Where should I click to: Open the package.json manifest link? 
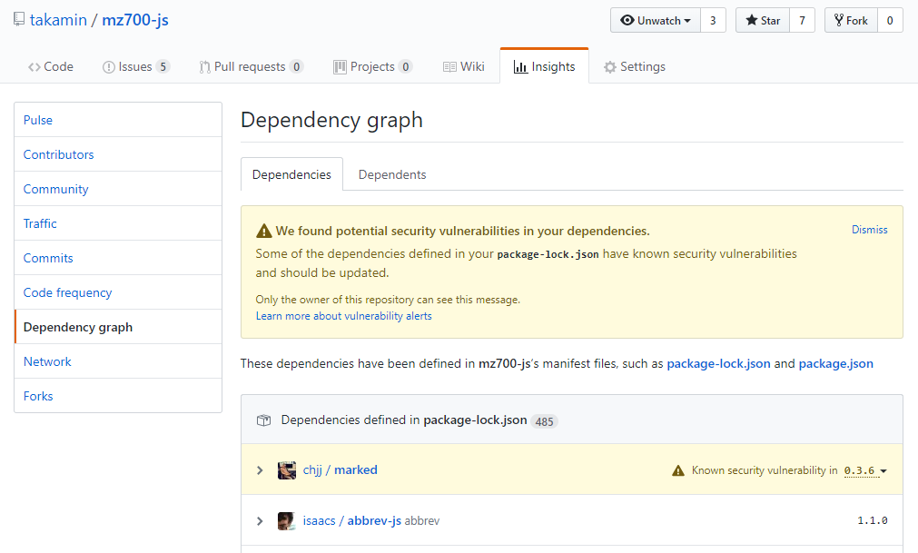(835, 363)
